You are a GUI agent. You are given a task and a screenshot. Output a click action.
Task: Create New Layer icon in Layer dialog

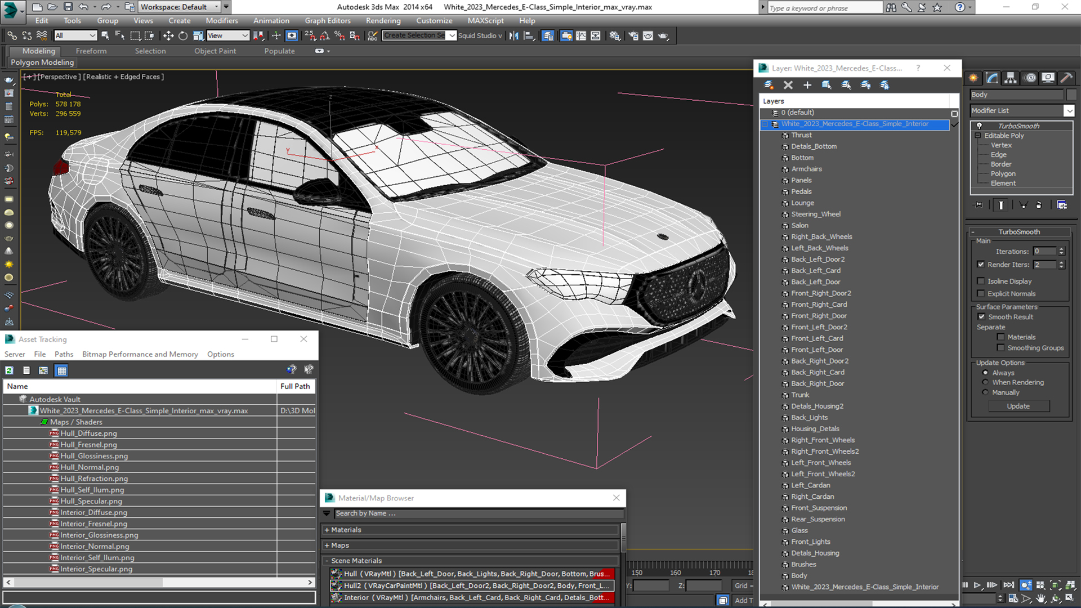[x=769, y=85]
